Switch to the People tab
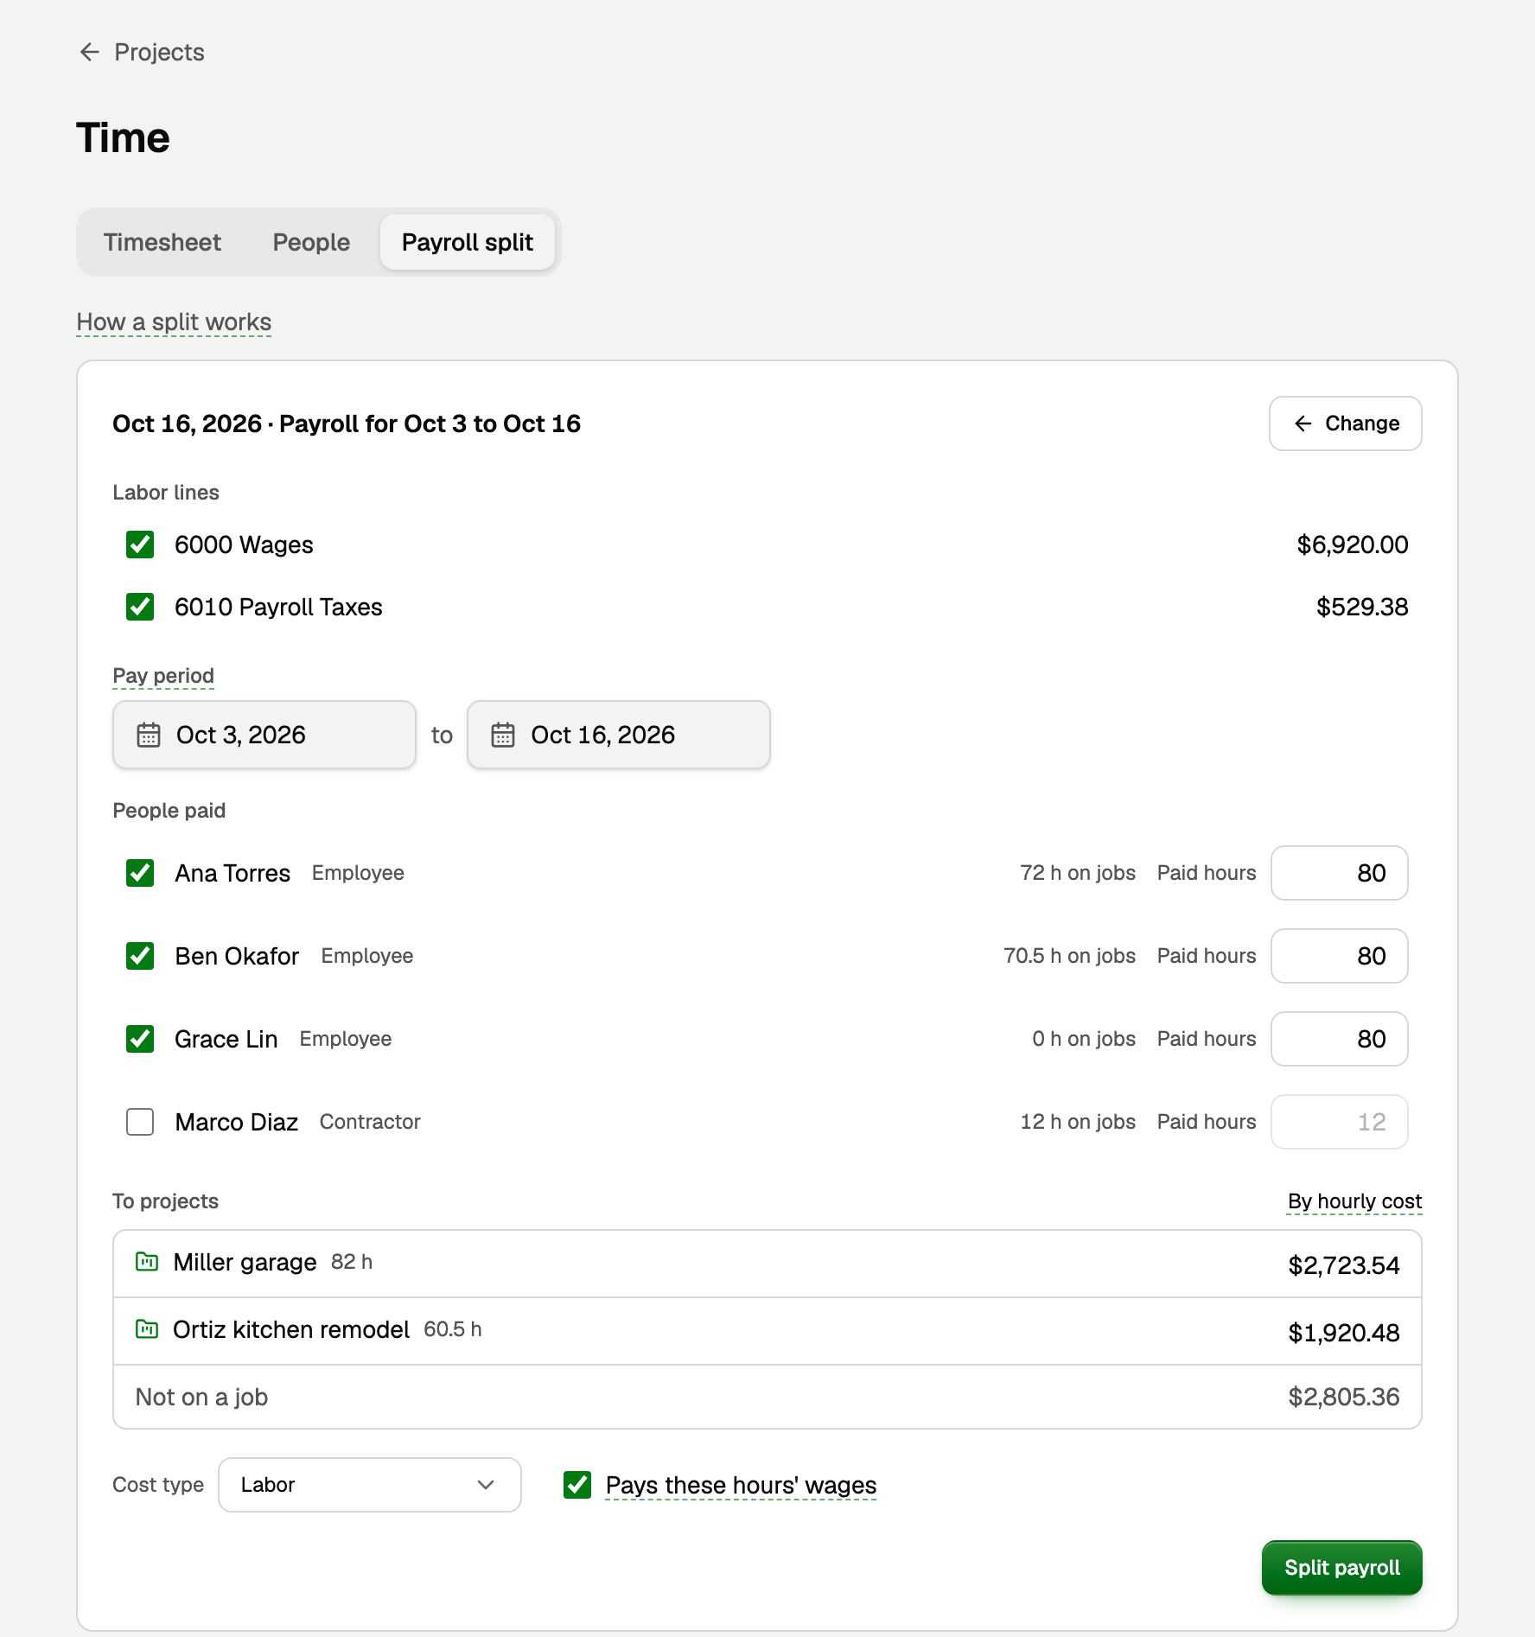Screen dimensions: 1535x1637 coord(311,242)
